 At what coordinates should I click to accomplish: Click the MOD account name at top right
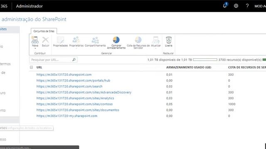[260, 6]
